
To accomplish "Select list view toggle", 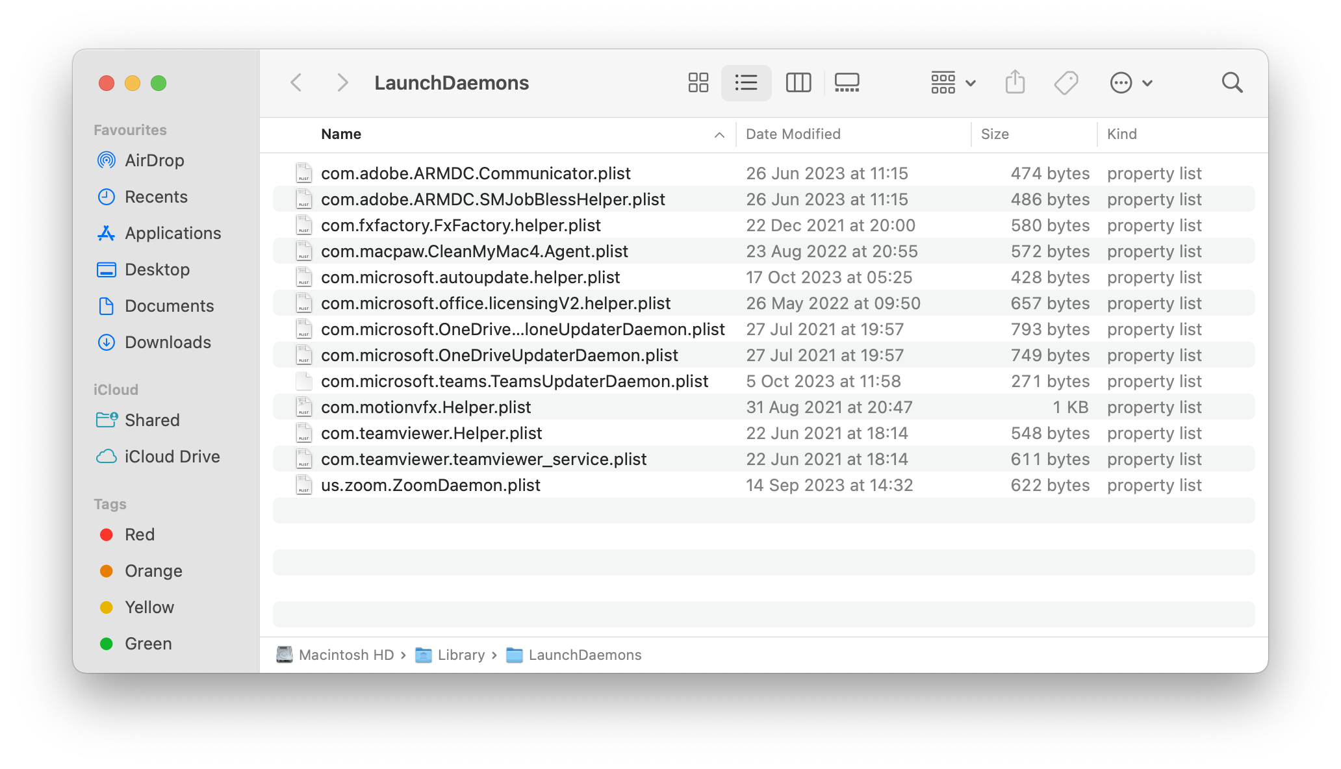I will (x=746, y=82).
